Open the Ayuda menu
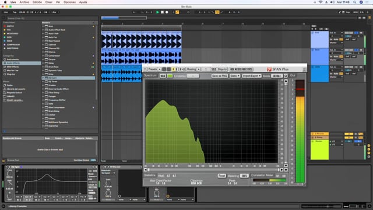This screenshot has height=210, width=373. (x=83, y=2)
